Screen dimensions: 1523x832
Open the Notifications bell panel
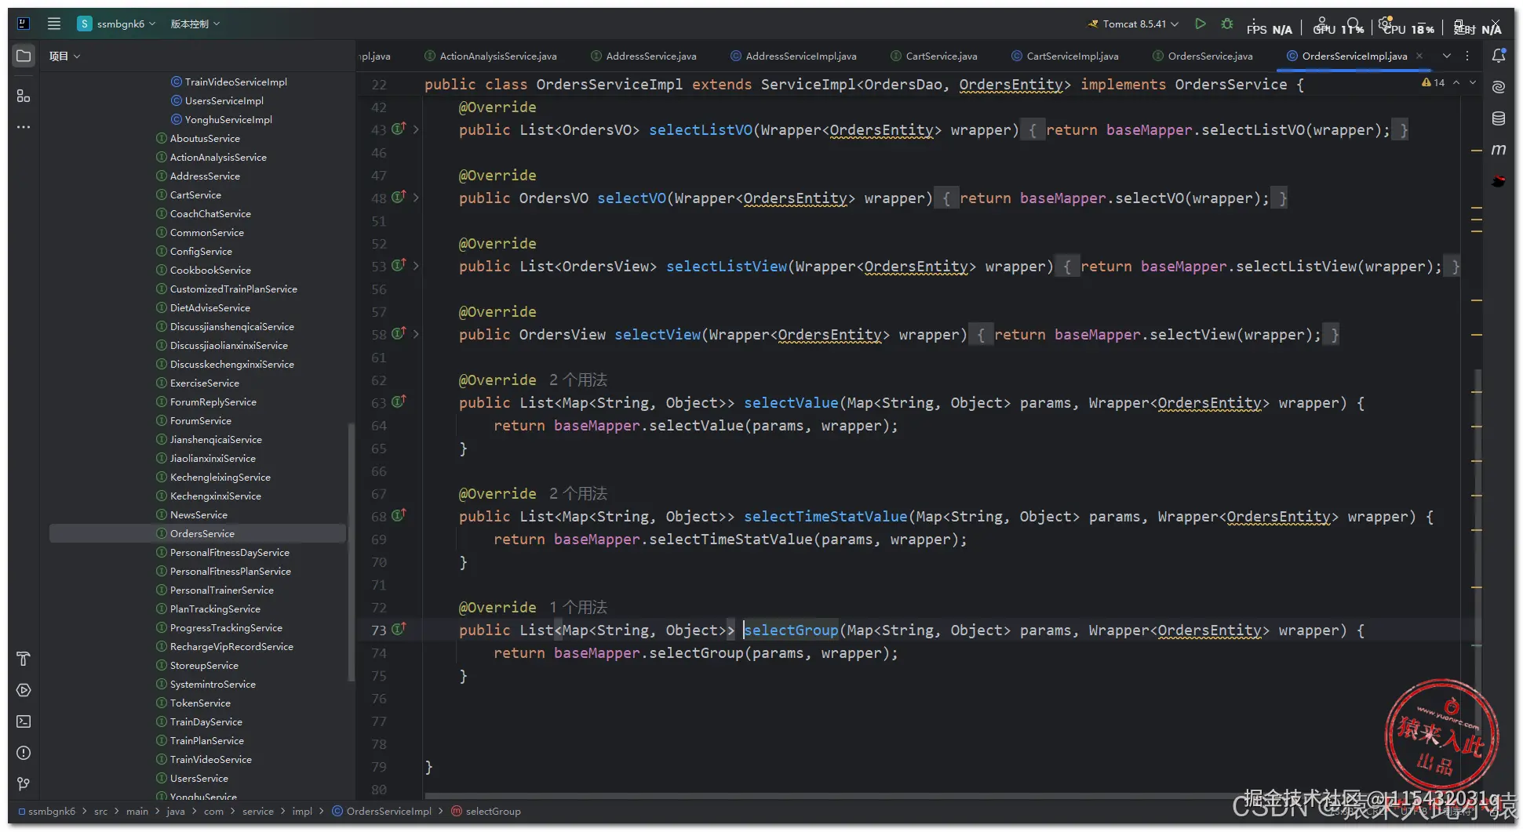click(x=1499, y=56)
